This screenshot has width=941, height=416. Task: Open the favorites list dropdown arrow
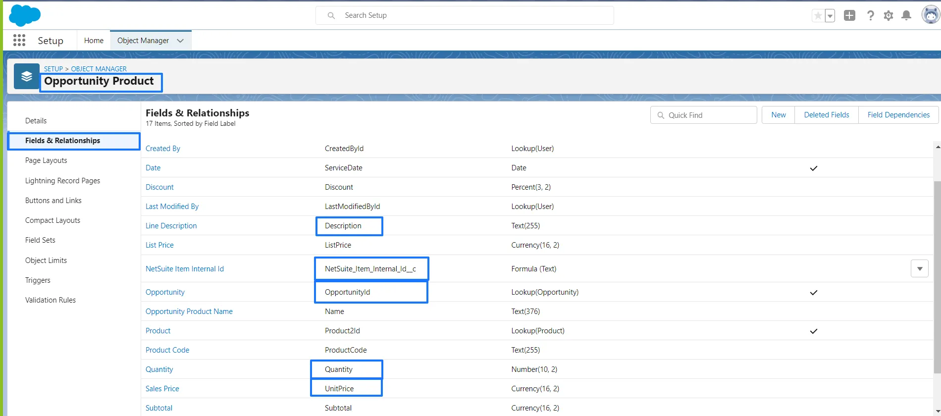pyautogui.click(x=830, y=16)
